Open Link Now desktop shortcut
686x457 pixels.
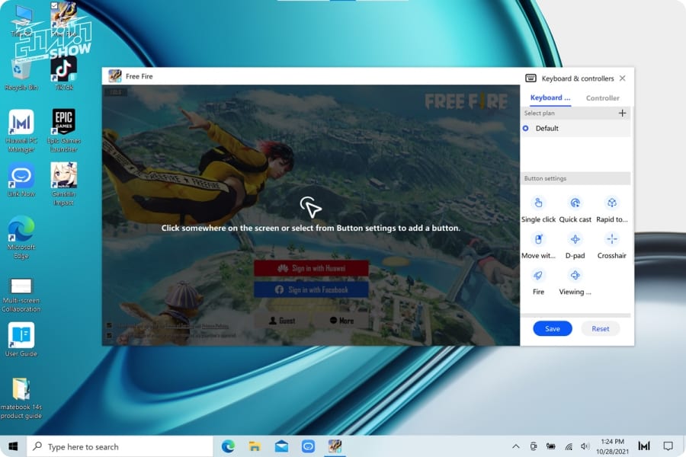pyautogui.click(x=21, y=181)
